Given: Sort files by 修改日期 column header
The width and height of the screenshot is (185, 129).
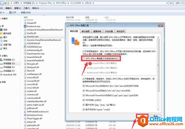Looking at the screenshot, I should tap(70, 17).
